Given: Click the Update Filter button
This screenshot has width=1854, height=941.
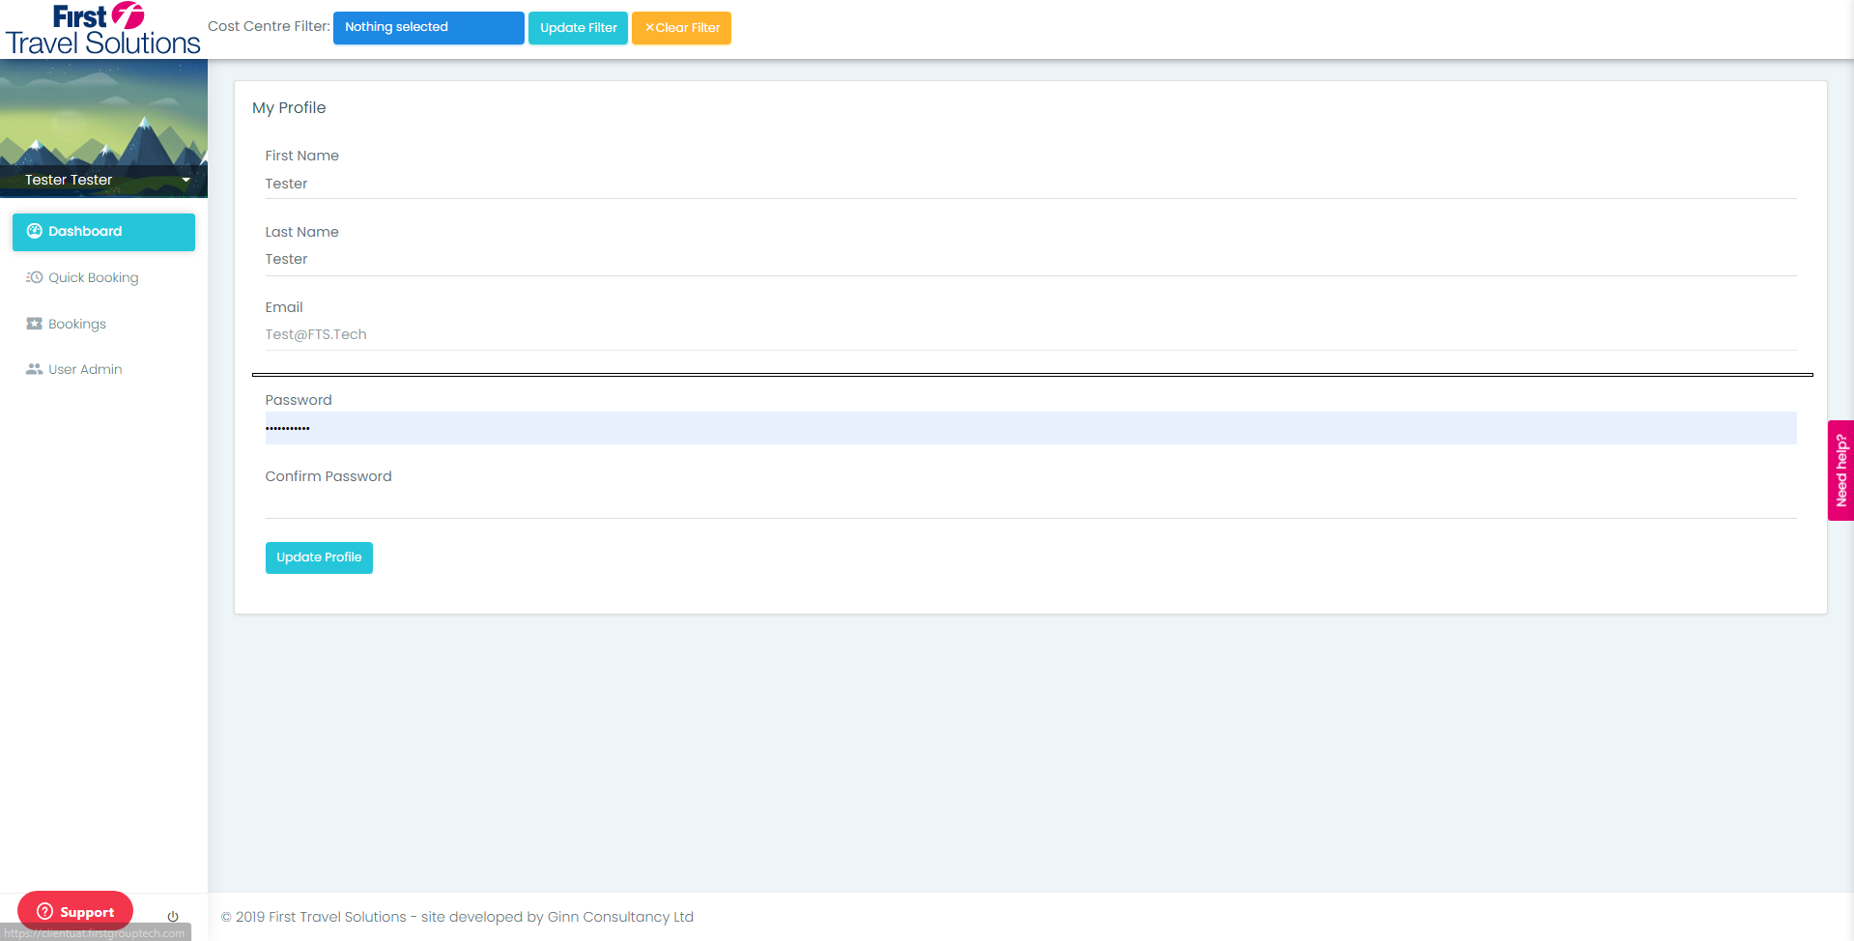Looking at the screenshot, I should [578, 28].
